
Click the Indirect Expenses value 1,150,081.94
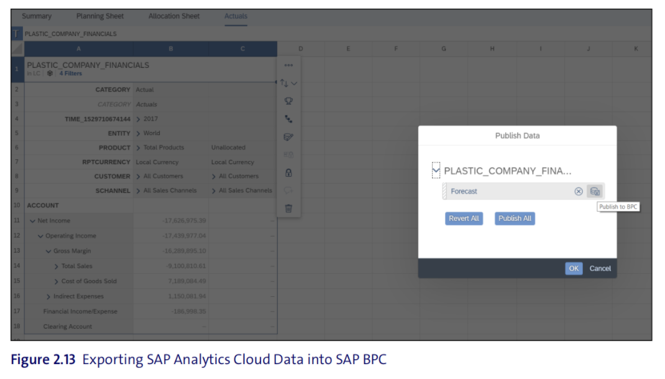pos(187,296)
